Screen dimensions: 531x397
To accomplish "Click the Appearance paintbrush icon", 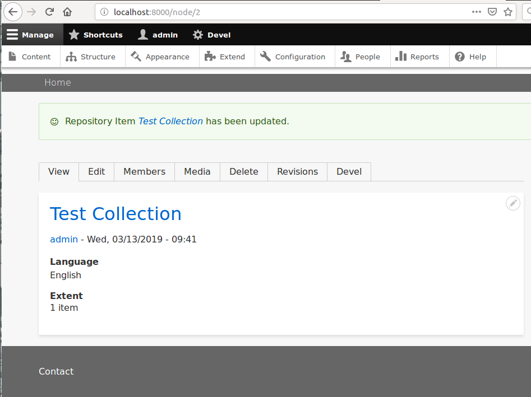I will (x=135, y=57).
